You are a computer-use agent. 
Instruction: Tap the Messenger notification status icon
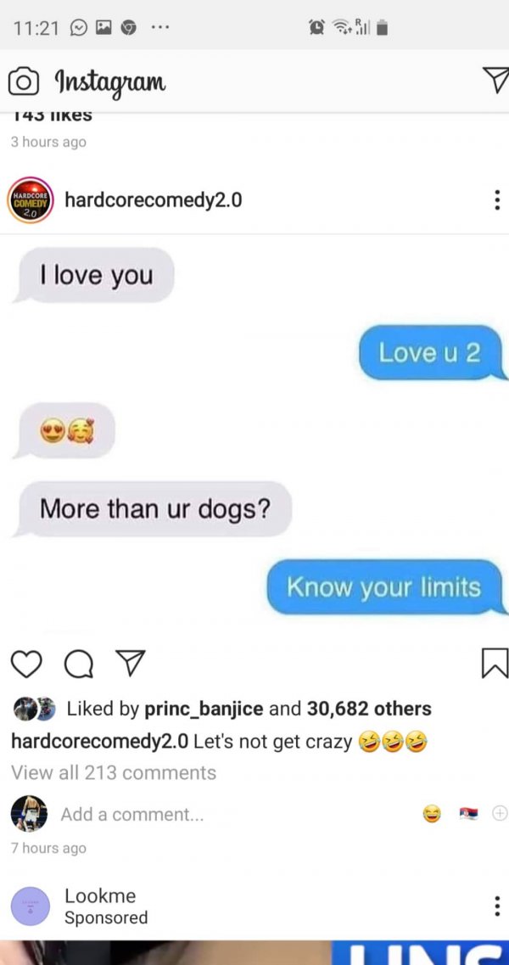coord(79,27)
